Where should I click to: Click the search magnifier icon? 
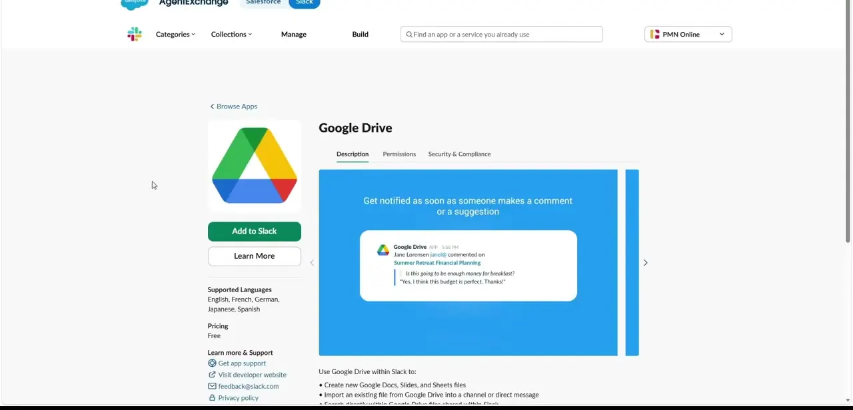tap(409, 35)
